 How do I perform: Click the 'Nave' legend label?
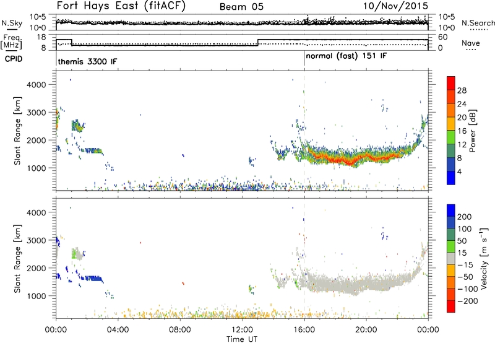pos(471,43)
